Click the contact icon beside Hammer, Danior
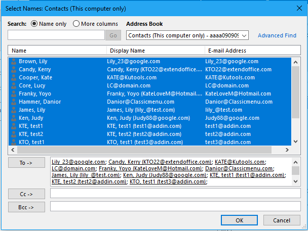The image size is (308, 231). click(14, 102)
